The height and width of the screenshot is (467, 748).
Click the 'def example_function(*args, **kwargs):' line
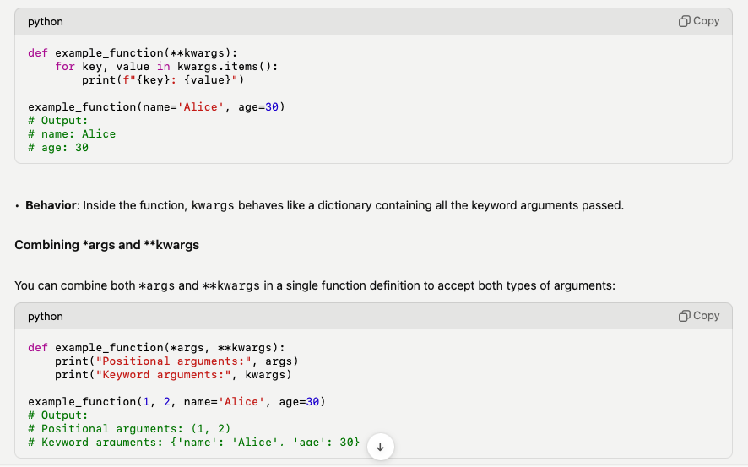pos(156,348)
